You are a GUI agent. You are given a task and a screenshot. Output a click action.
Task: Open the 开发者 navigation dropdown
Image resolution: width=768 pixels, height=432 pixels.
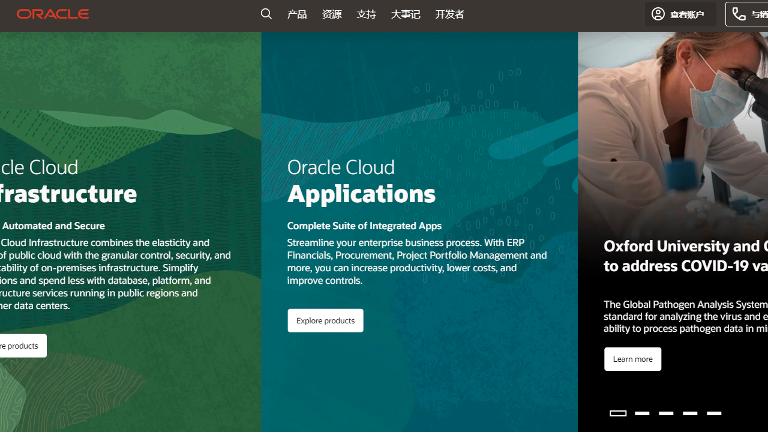(449, 14)
